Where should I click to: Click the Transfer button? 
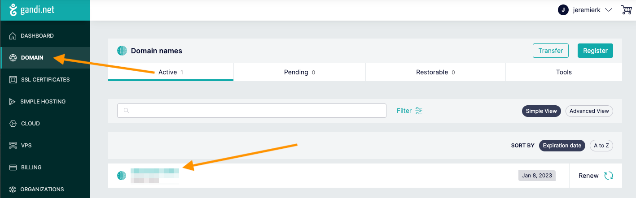(x=551, y=51)
